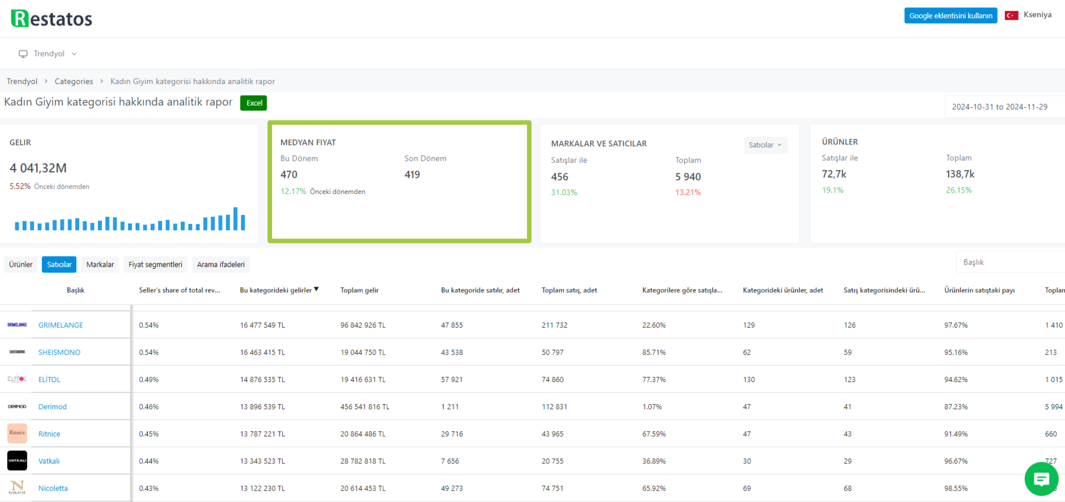Open Kseniya user account menu
Image resolution: width=1065 pixels, height=502 pixels.
tap(1037, 15)
